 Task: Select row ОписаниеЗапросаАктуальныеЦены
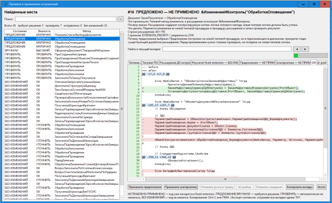(x=62, y=82)
